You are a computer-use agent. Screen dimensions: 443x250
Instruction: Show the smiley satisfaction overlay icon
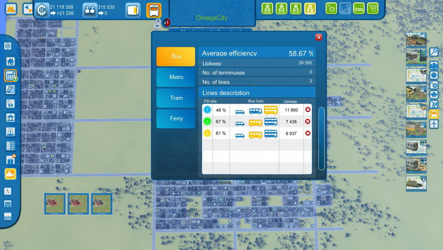[434, 75]
